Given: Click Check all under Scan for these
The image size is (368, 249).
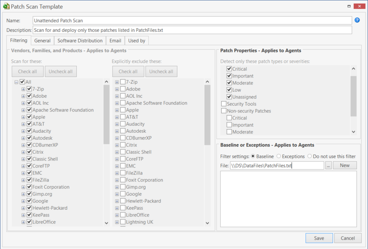Looking at the screenshot, I should pyautogui.click(x=27, y=71).
